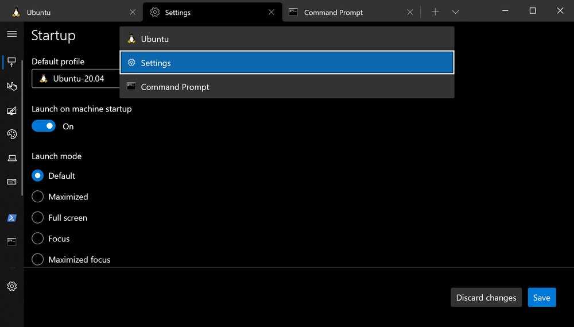
Task: Click the Save button
Action: point(541,298)
